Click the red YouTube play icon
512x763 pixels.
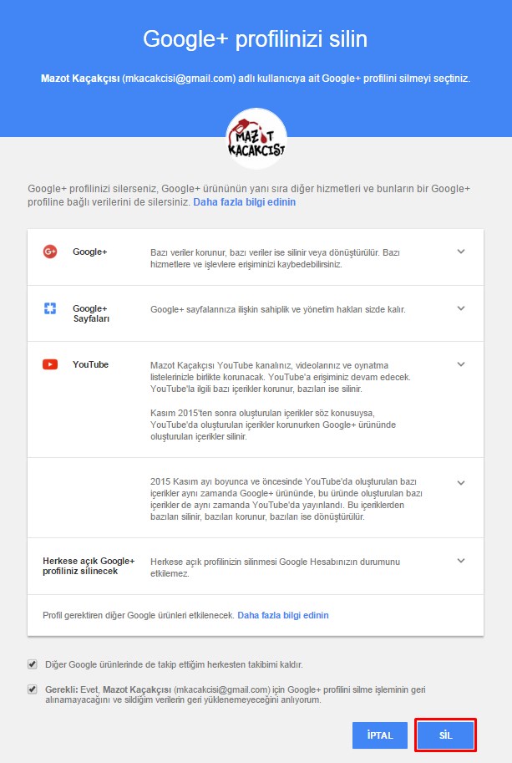click(50, 364)
